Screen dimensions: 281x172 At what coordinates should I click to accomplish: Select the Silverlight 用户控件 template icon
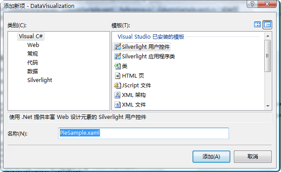pos(118,47)
